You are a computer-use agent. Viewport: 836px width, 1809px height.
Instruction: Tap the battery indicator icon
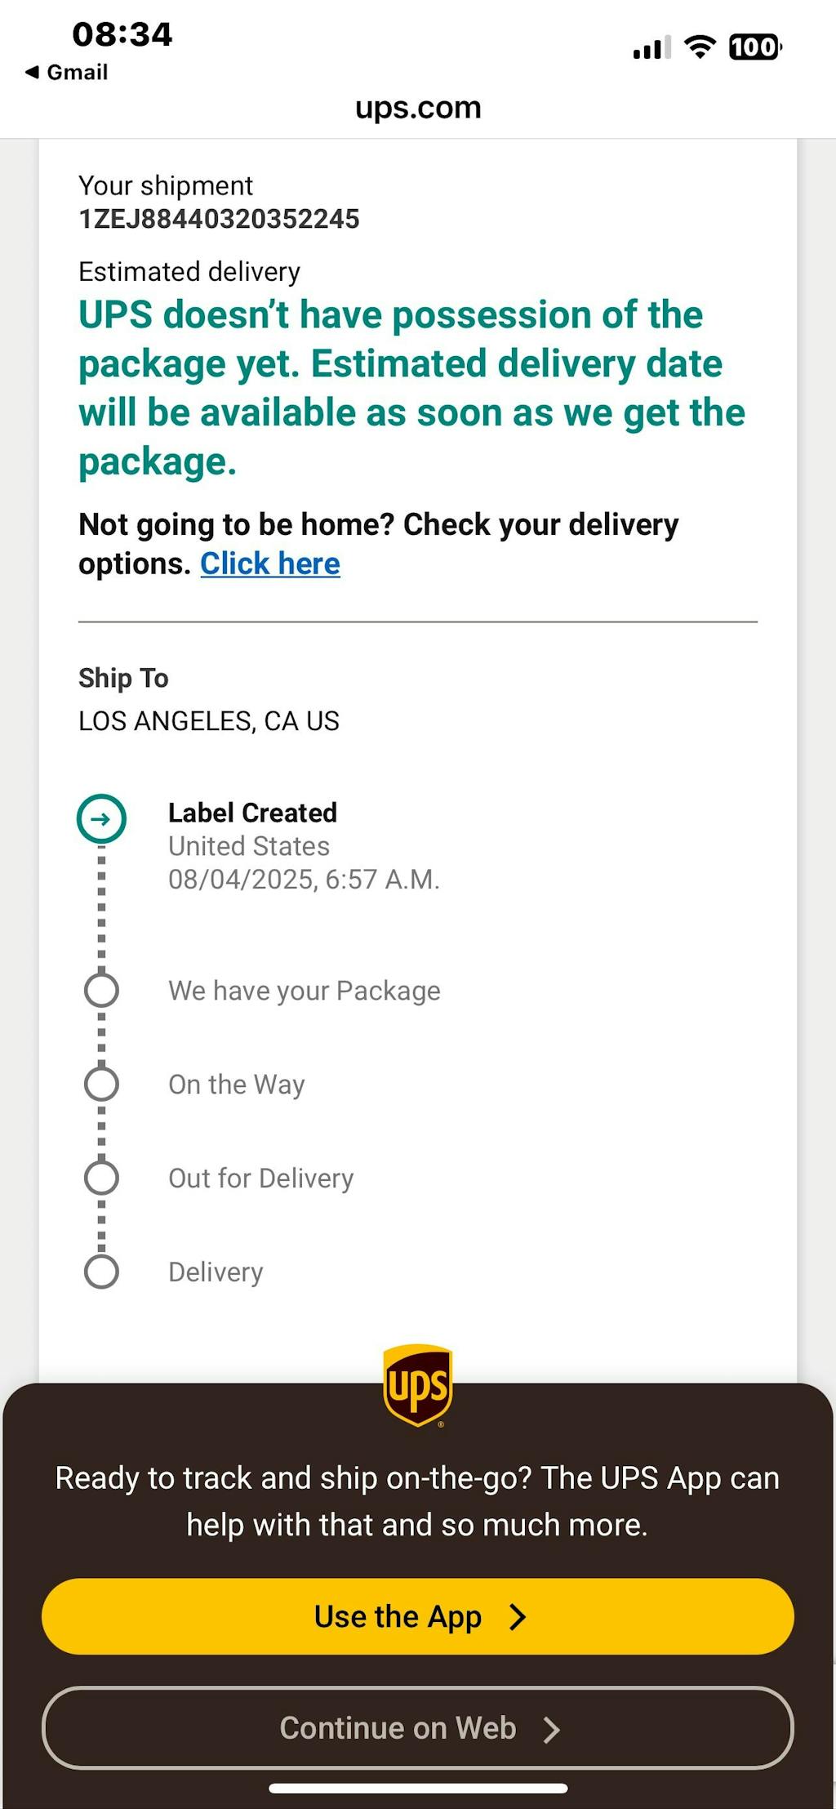click(x=755, y=47)
